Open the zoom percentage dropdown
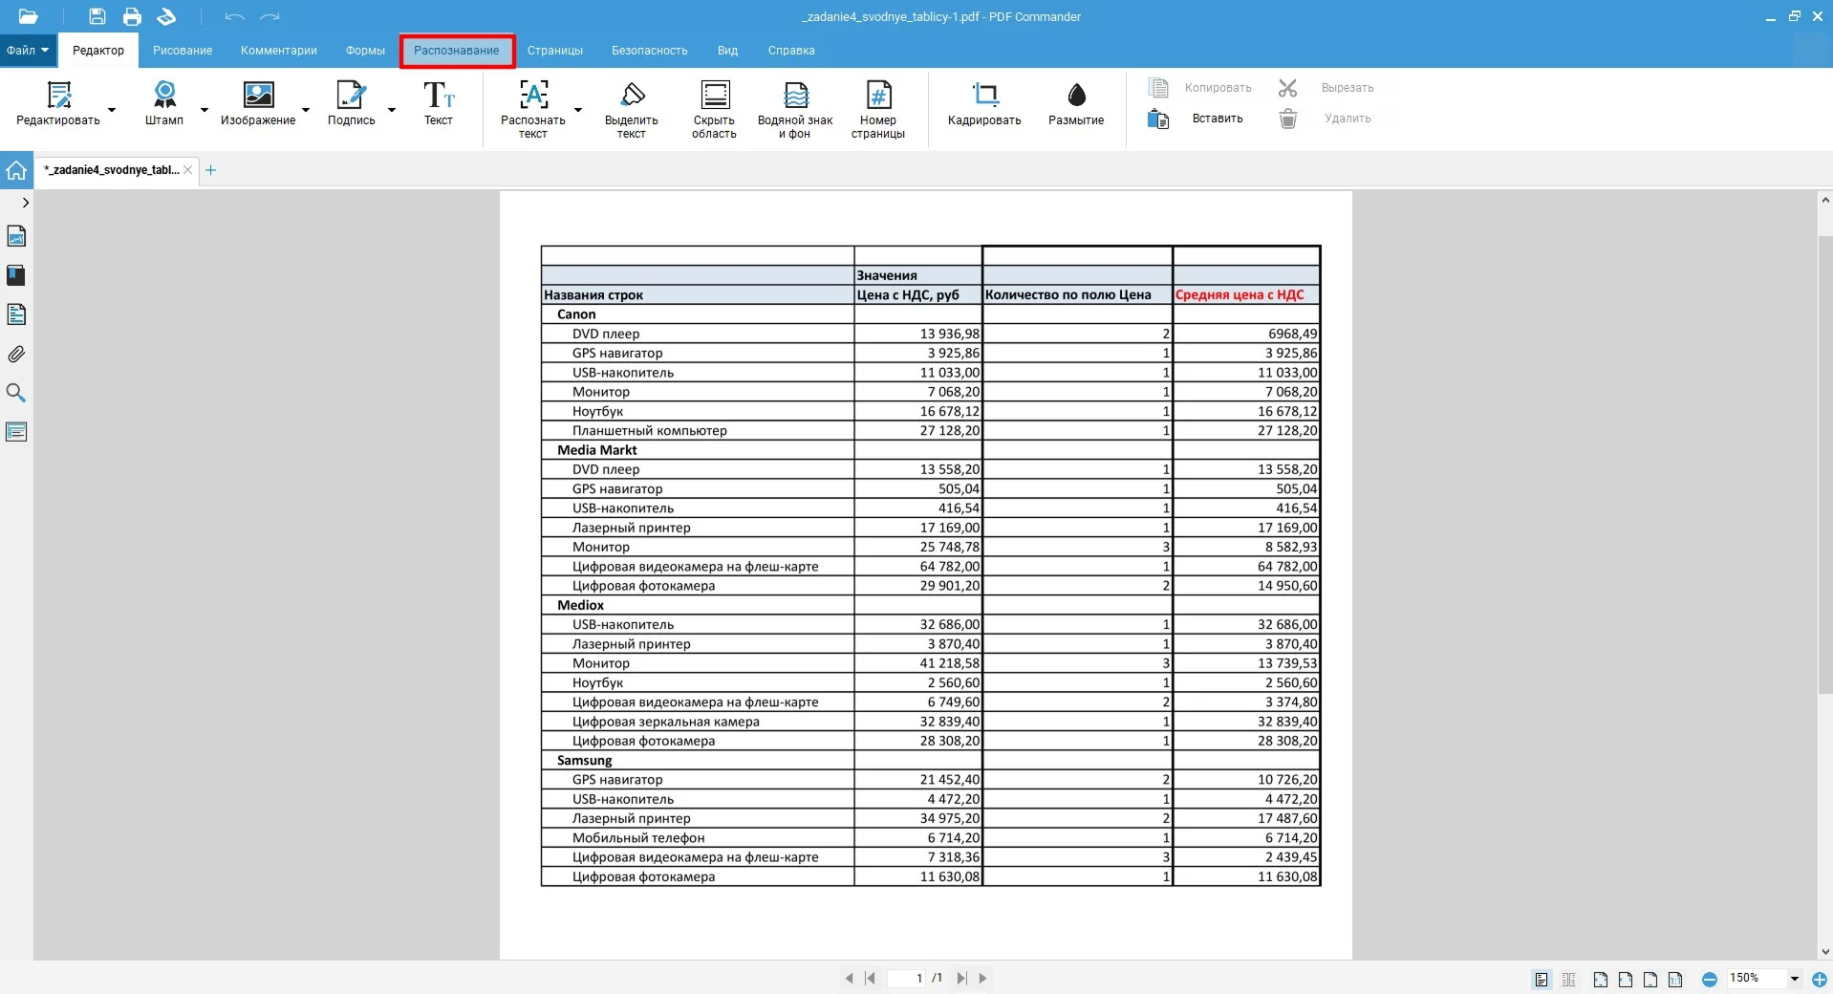Image resolution: width=1833 pixels, height=994 pixels. click(1794, 979)
